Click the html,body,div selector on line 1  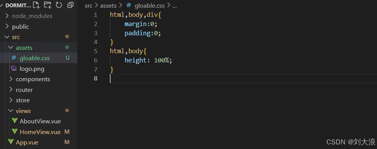click(x=134, y=15)
